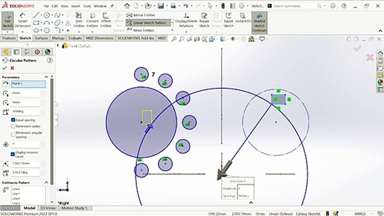Toggle Display instance count checkbox
384x216 pixels.
[x=13, y=154]
